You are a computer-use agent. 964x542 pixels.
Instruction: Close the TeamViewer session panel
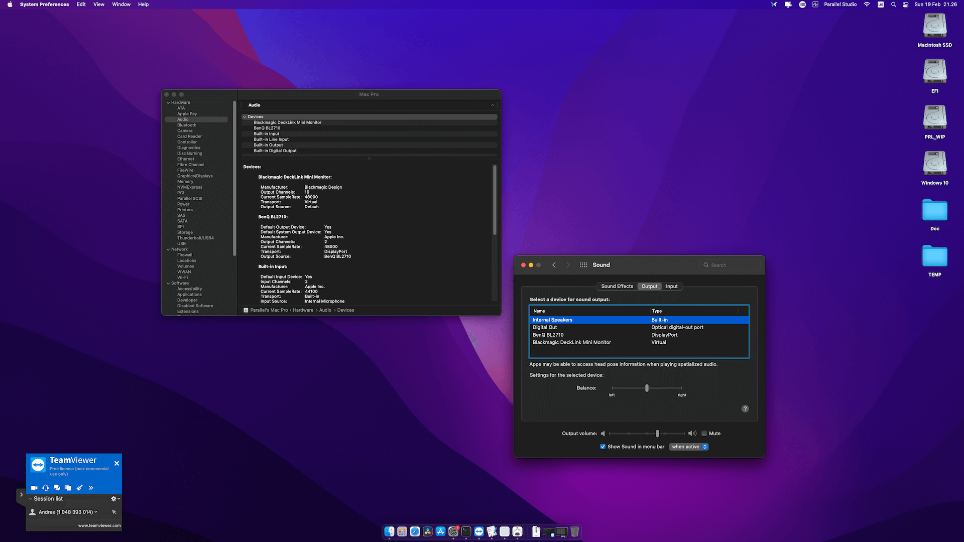(x=116, y=463)
